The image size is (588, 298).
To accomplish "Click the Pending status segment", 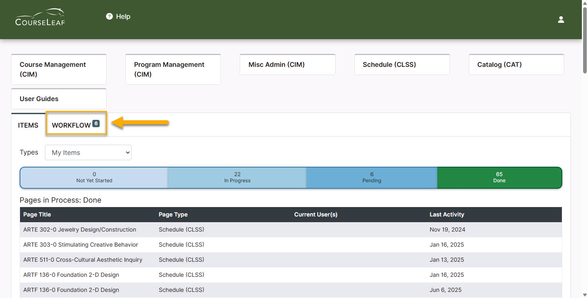I will (x=372, y=178).
